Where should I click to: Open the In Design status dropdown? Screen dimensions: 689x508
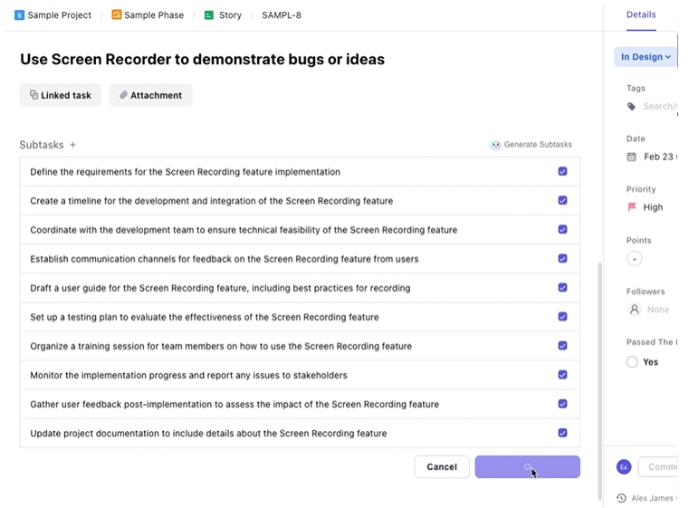coord(646,57)
